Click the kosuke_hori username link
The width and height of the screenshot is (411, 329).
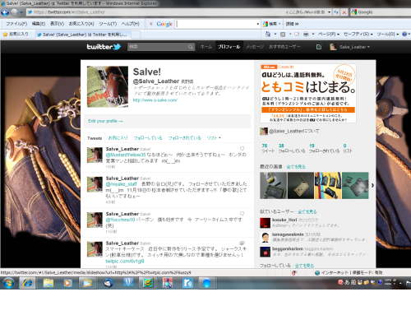click(284, 220)
